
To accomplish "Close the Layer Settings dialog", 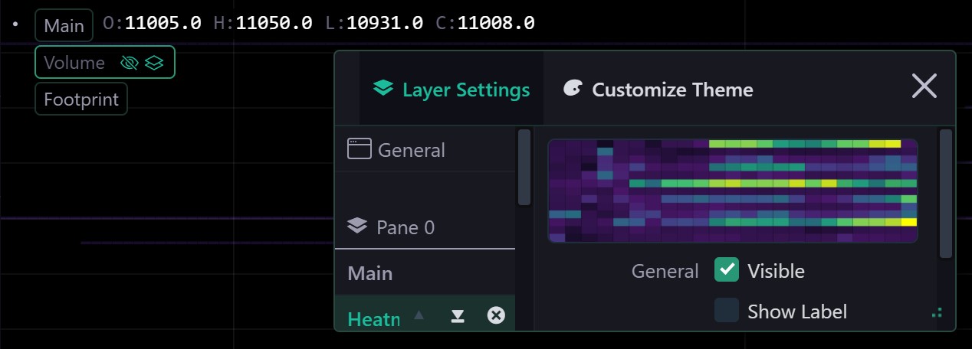I will click(924, 86).
